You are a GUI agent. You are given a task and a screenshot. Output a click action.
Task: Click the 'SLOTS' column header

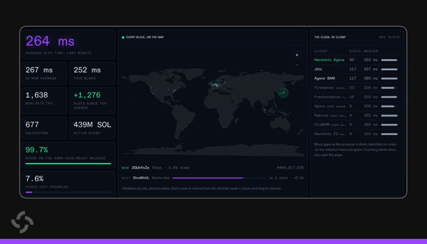(x=355, y=51)
